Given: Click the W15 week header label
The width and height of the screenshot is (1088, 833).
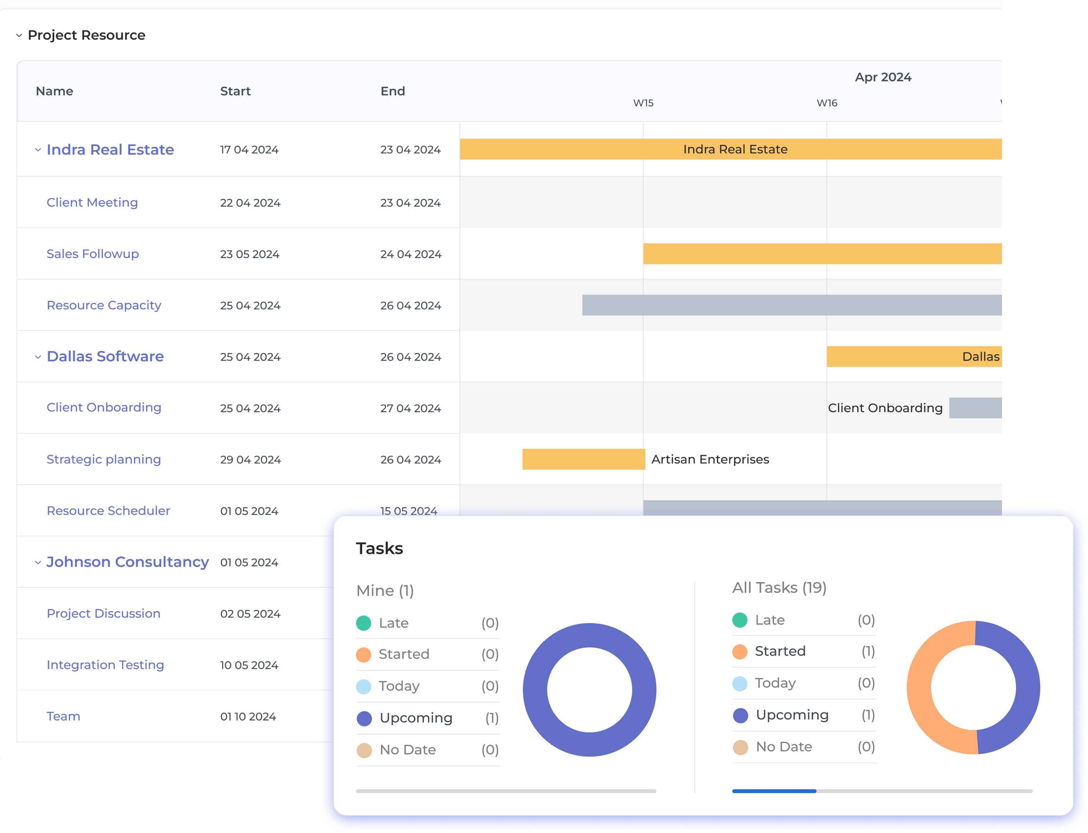Looking at the screenshot, I should pos(643,103).
